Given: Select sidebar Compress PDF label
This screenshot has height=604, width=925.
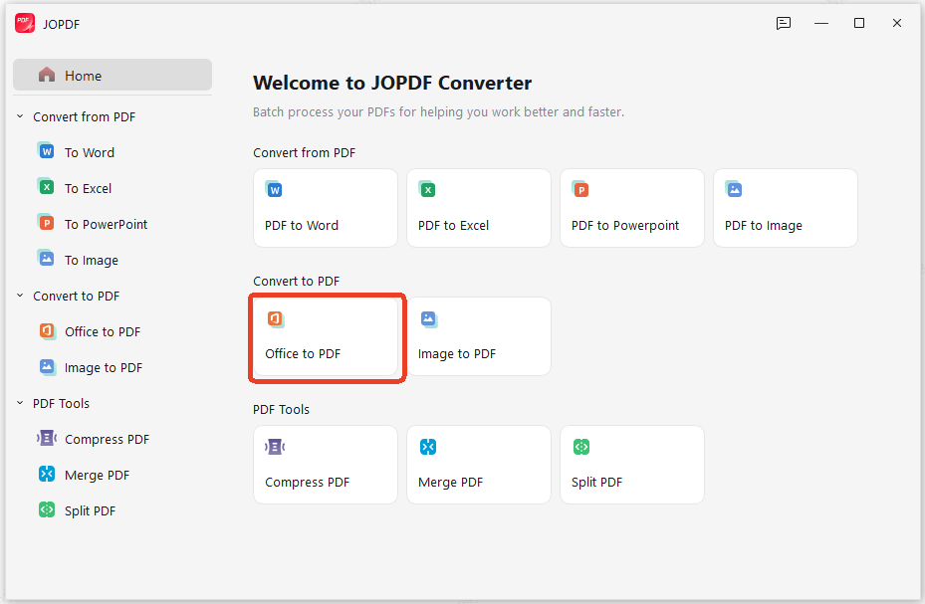Looking at the screenshot, I should (x=107, y=440).
